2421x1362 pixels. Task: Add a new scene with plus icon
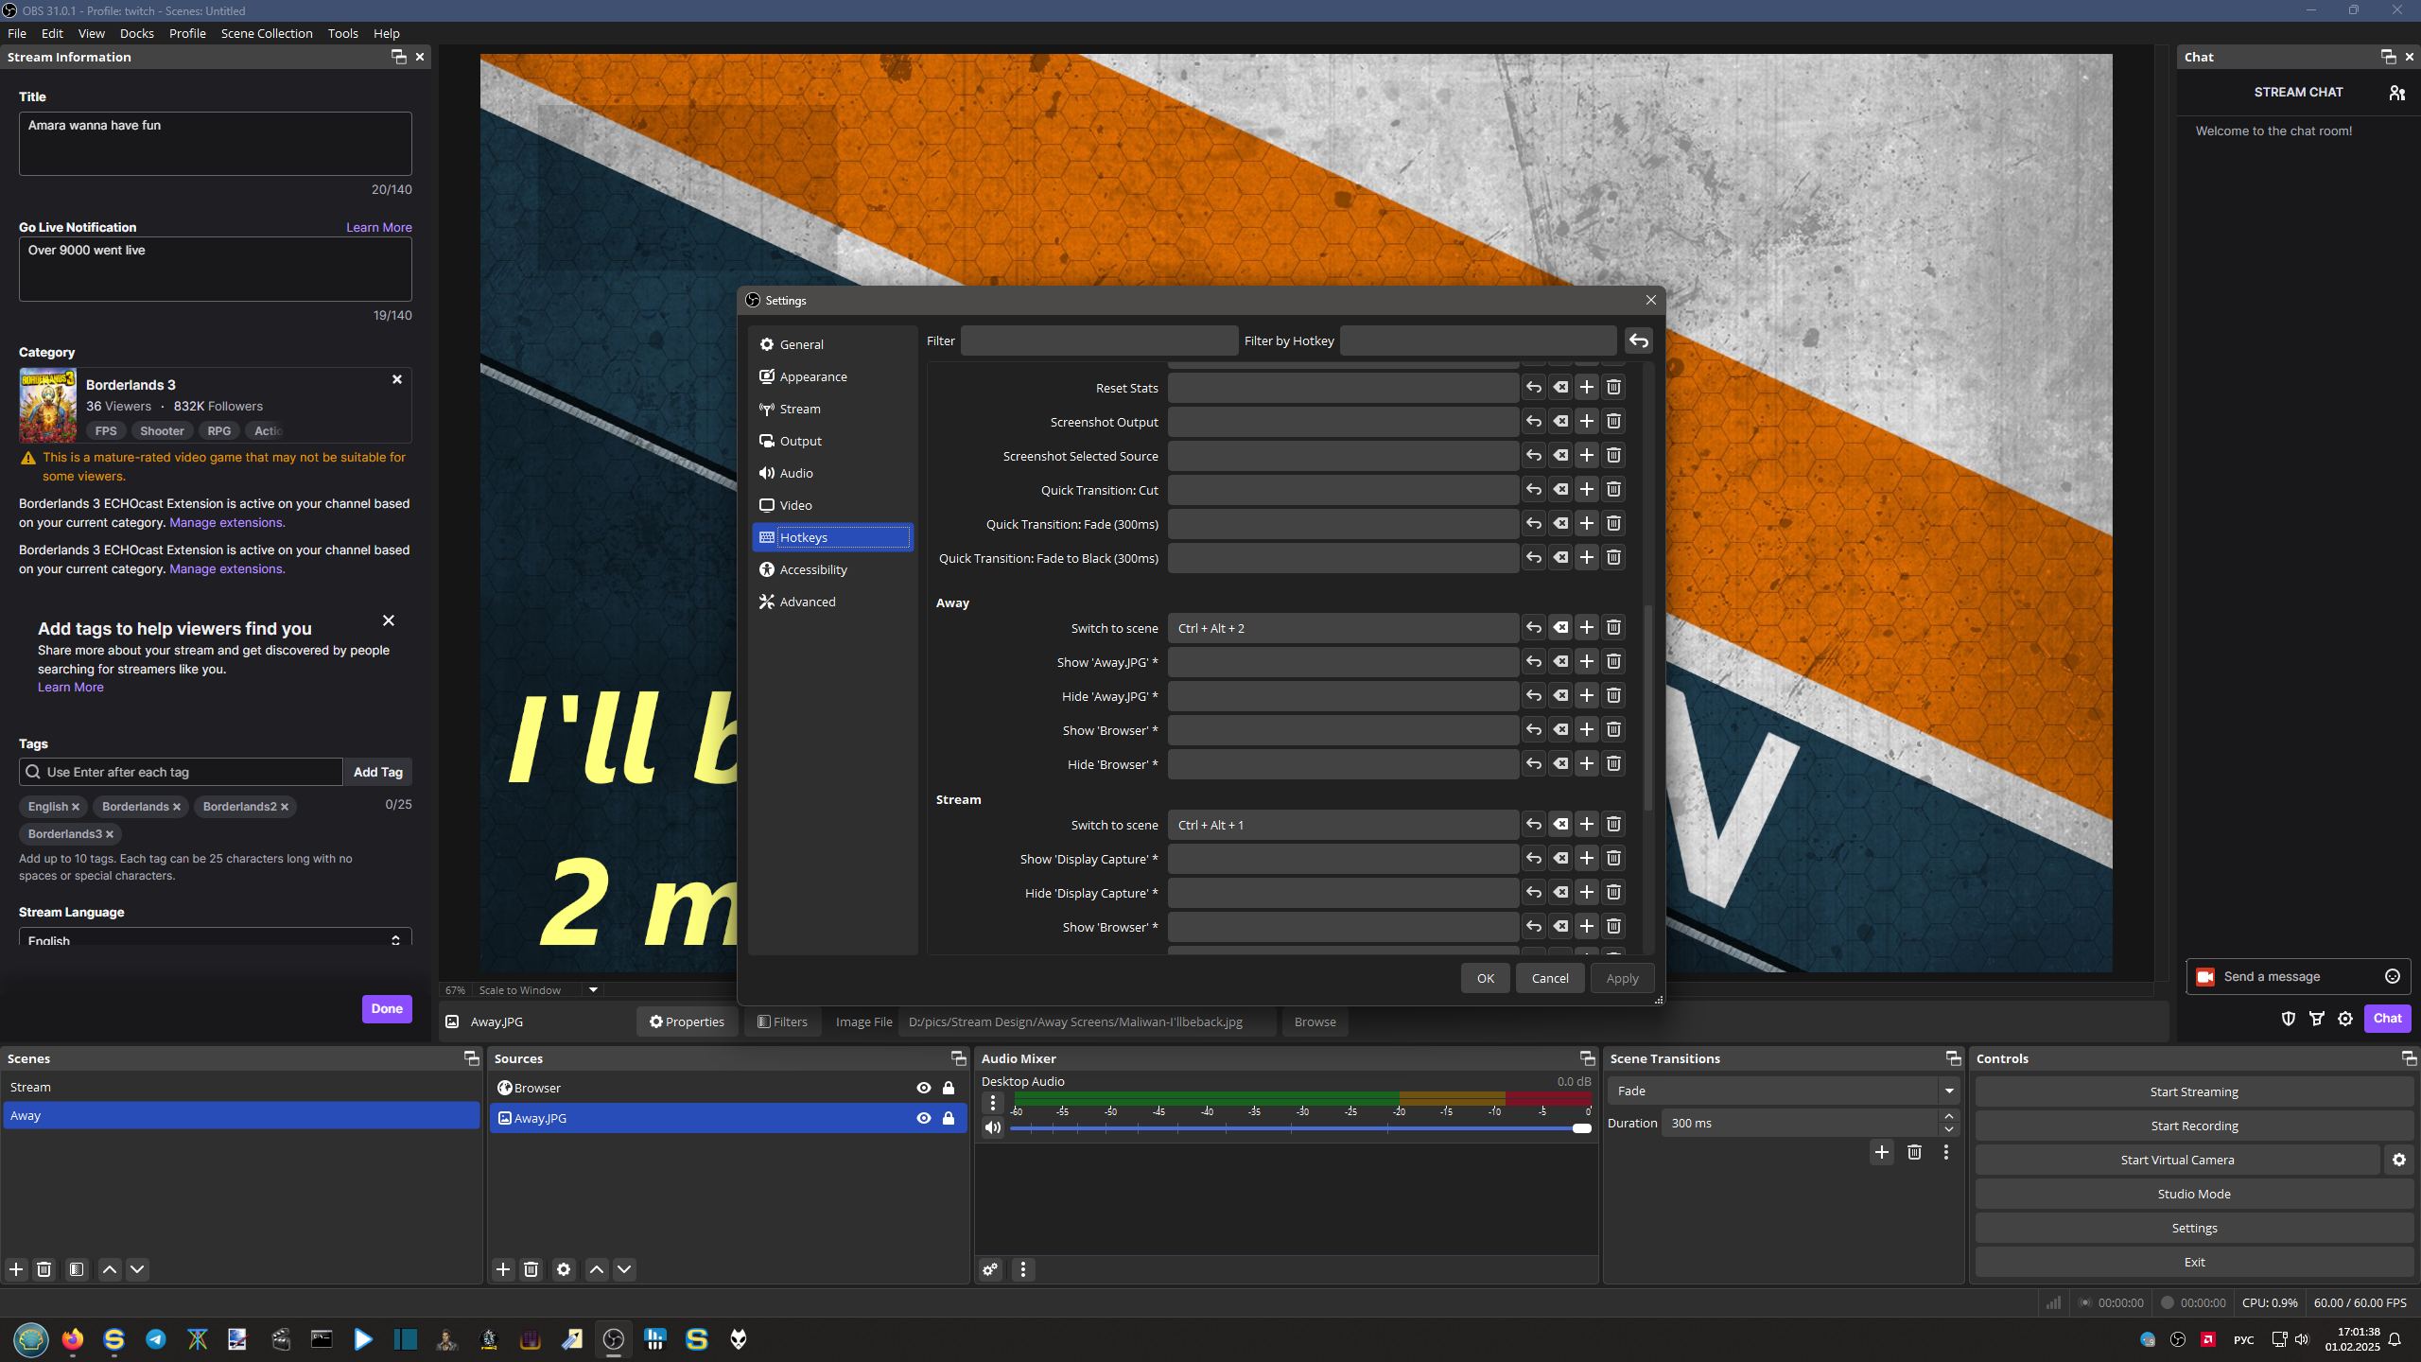tap(16, 1269)
